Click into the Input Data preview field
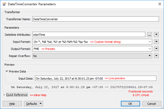Screen dimensions: 164x109 coord(96,78)
